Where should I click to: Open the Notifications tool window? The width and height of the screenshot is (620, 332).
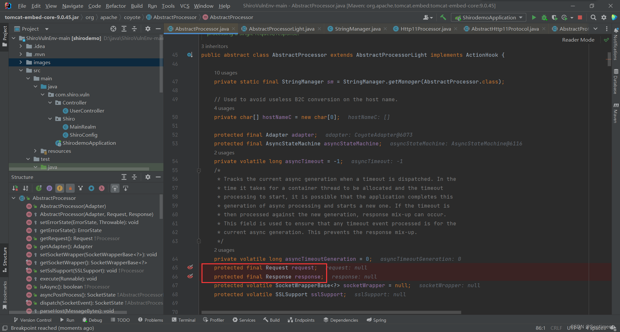pos(616,44)
